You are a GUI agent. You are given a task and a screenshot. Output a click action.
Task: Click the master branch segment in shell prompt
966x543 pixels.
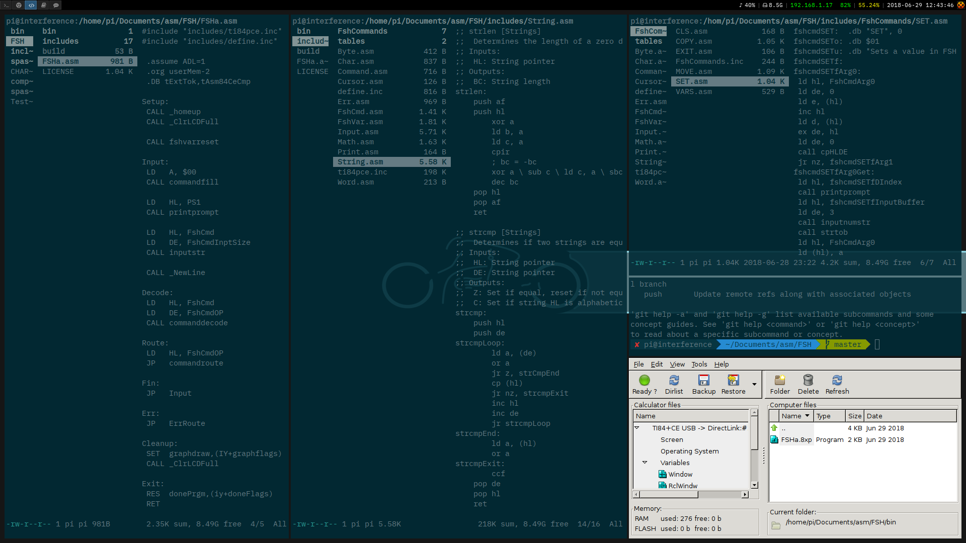coord(844,344)
